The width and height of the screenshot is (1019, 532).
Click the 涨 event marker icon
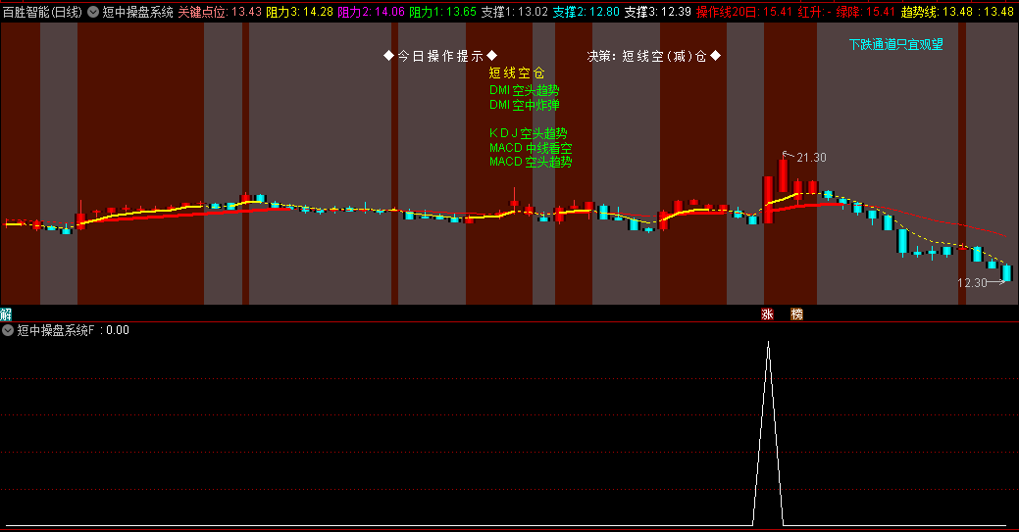(767, 314)
